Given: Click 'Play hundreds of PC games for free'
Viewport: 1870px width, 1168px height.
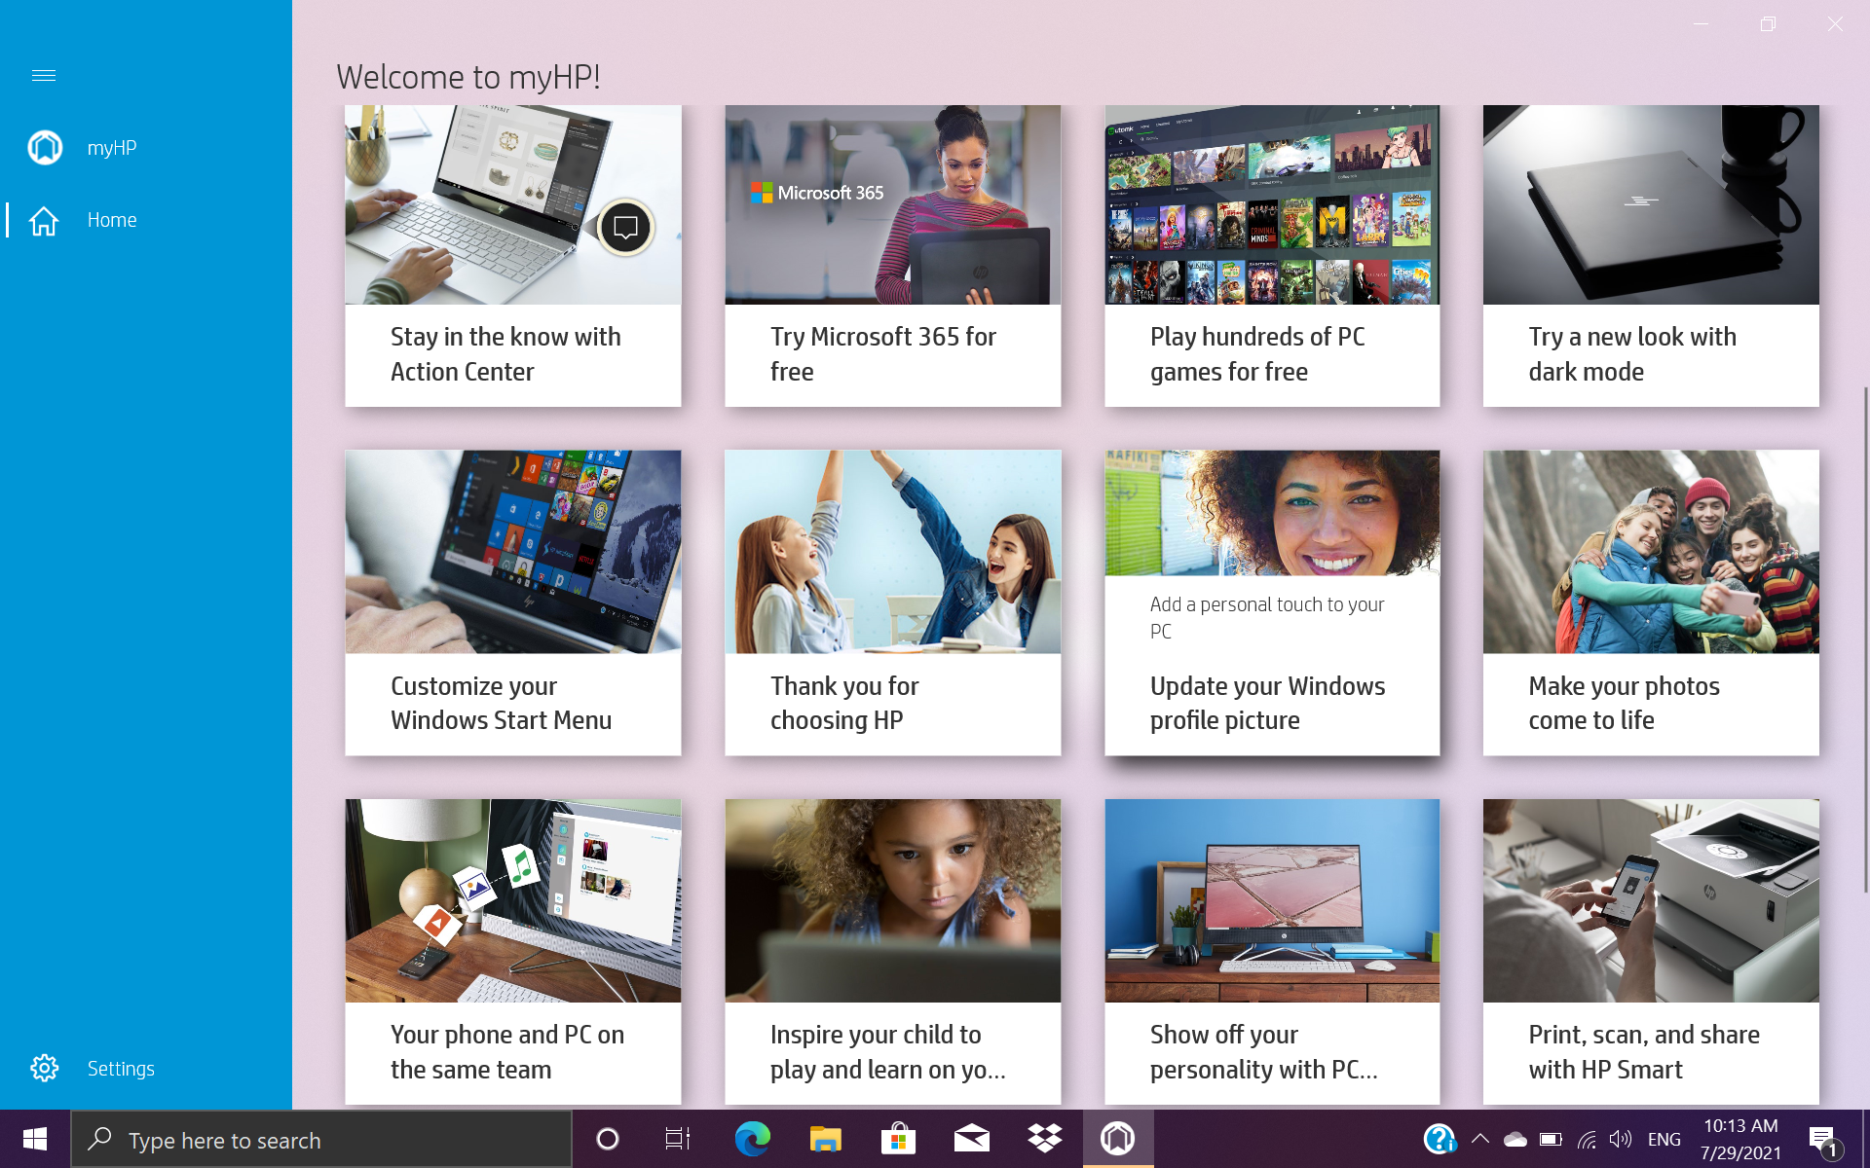Looking at the screenshot, I should pos(1257,354).
